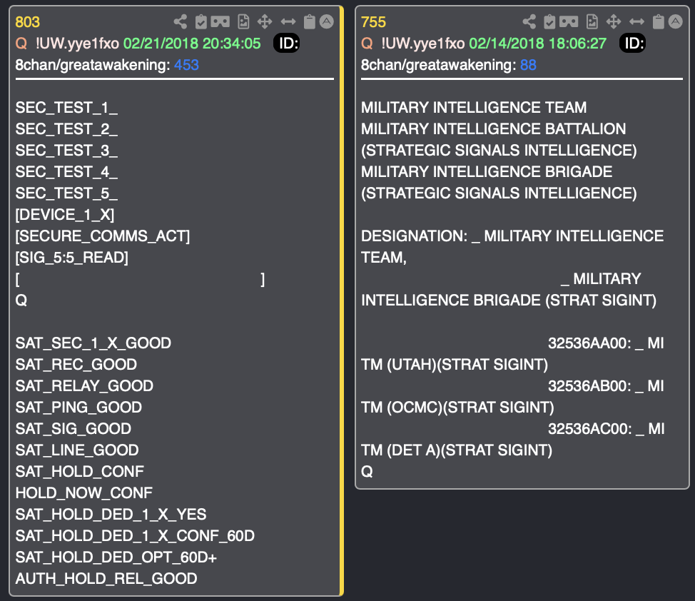Open board post link 453
The width and height of the screenshot is (695, 601).
point(186,65)
